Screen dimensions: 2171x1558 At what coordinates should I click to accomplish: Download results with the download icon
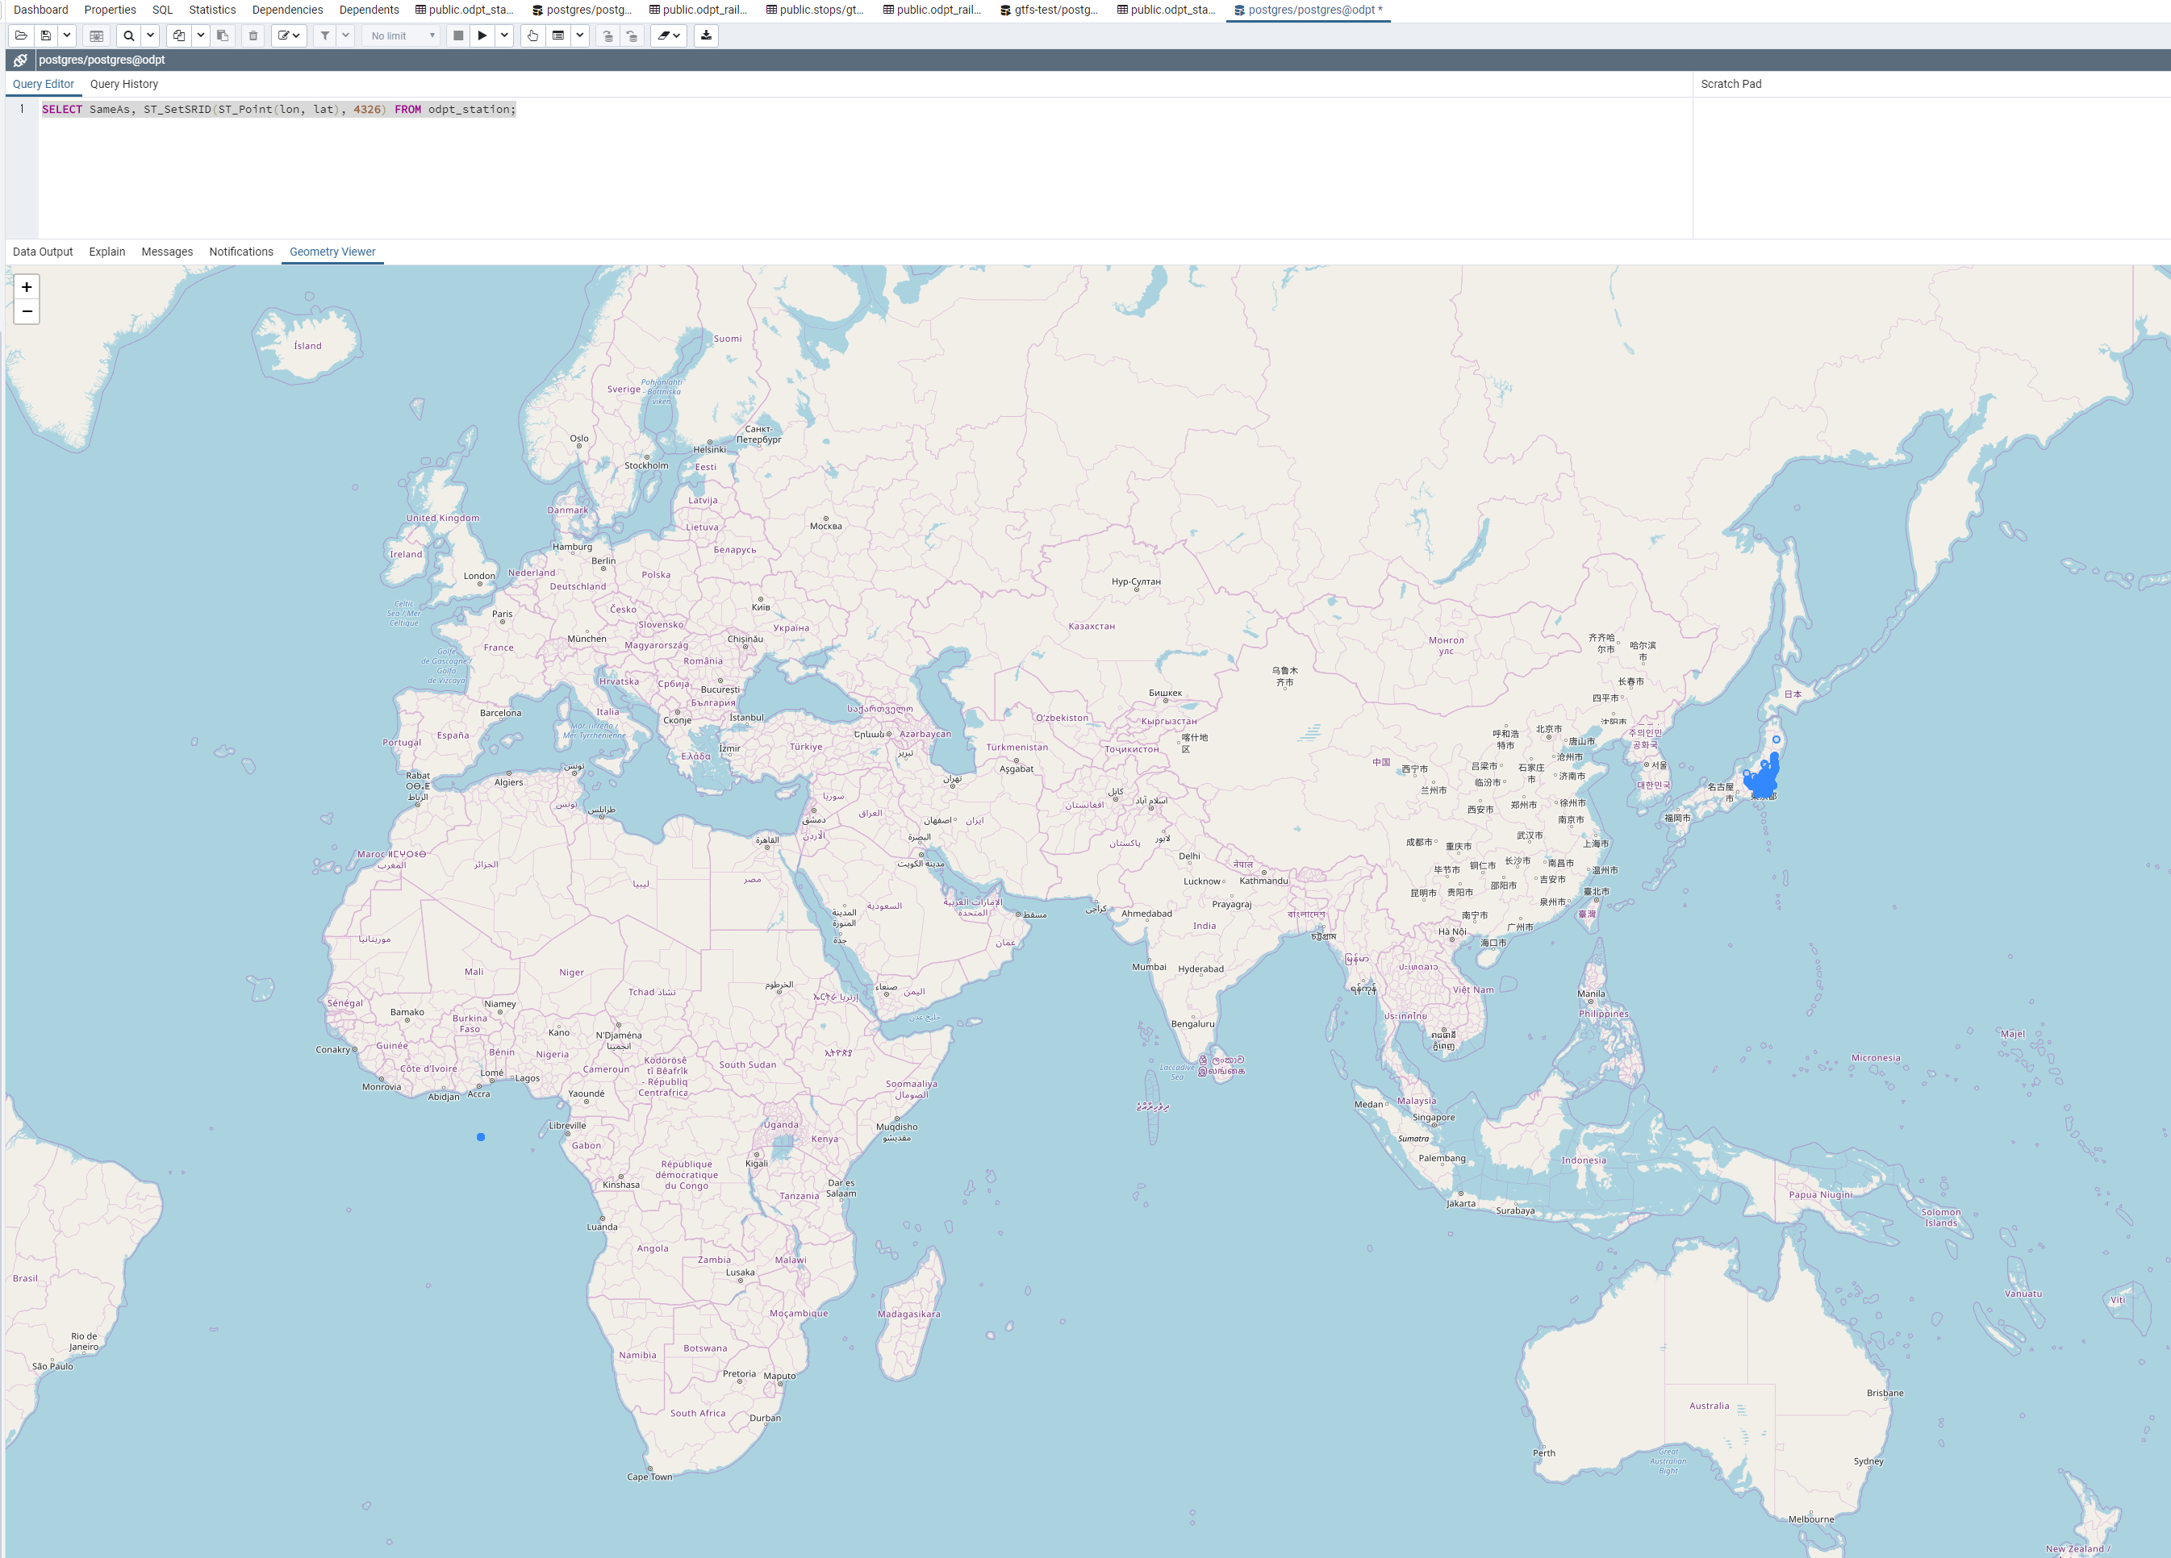click(707, 35)
